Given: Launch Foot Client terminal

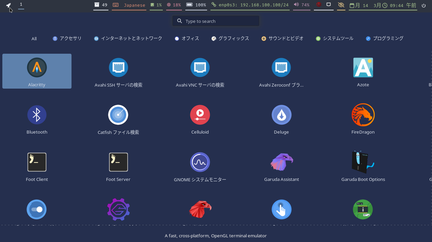Looking at the screenshot, I should pyautogui.click(x=37, y=166).
